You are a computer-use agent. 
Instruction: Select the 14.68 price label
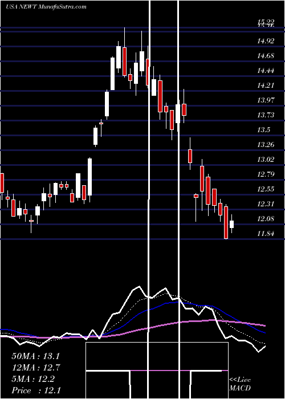click(x=266, y=55)
